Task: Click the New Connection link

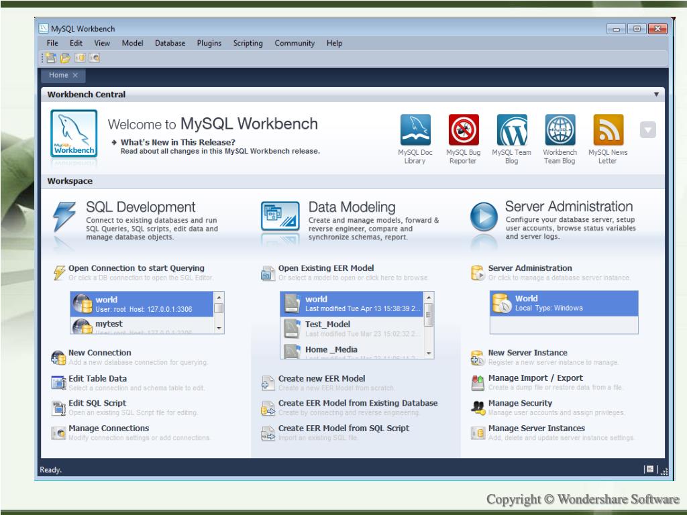Action: tap(99, 353)
